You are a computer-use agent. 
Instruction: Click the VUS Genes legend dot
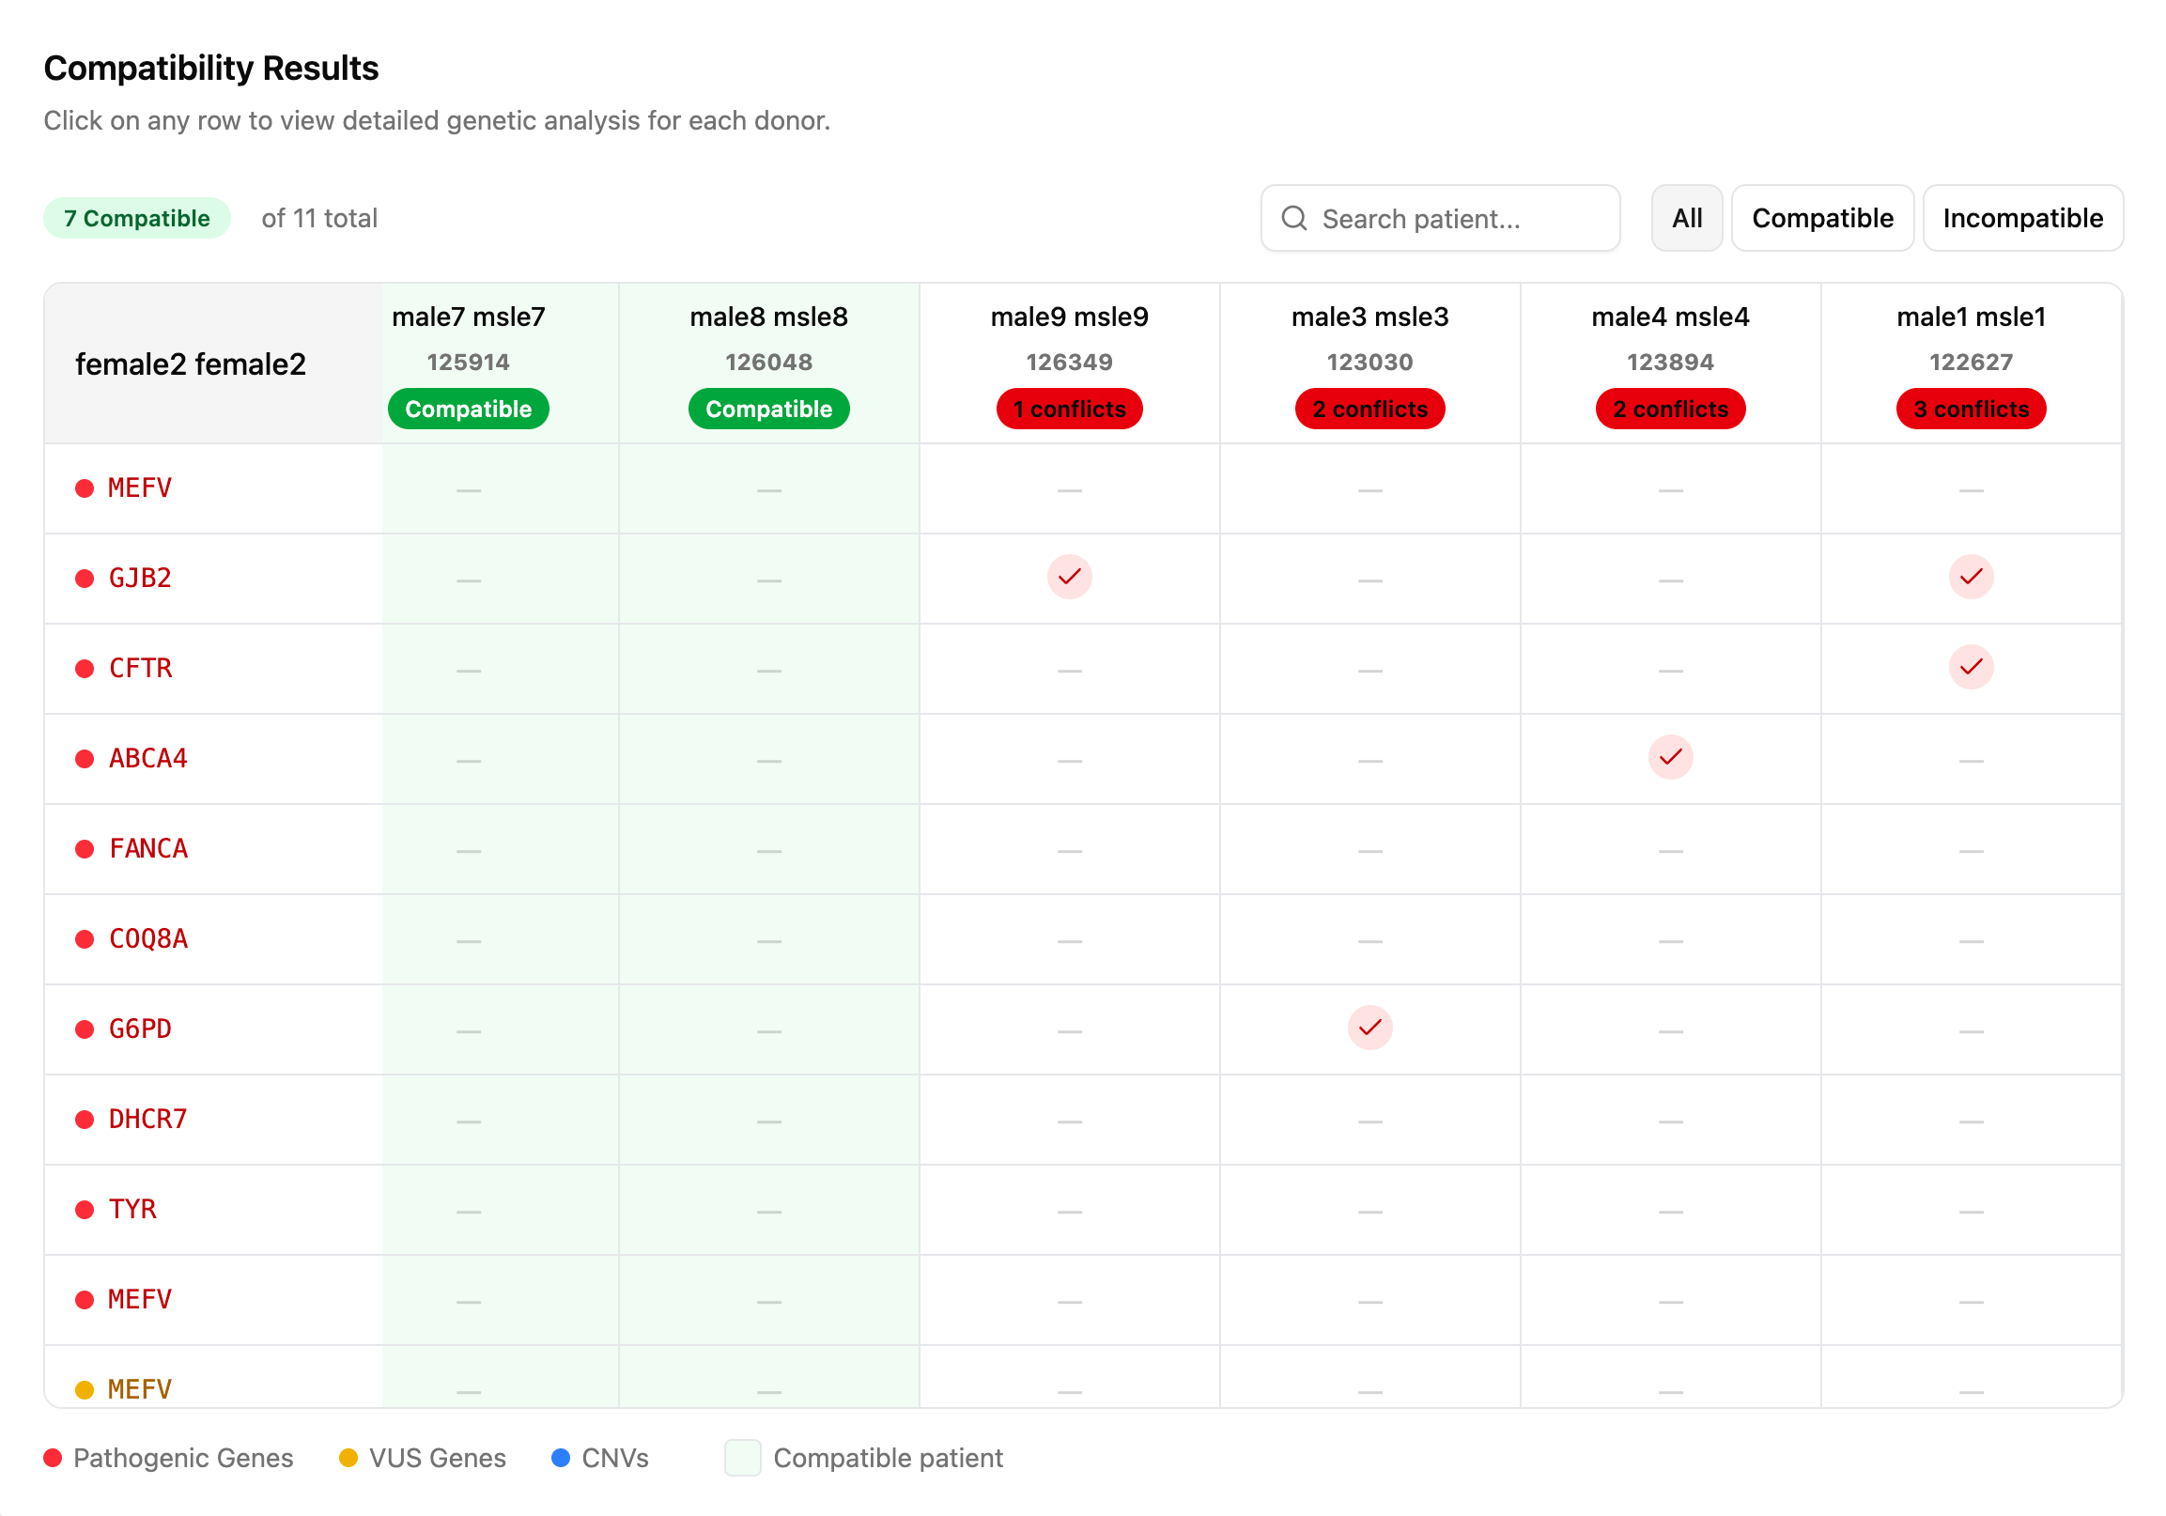349,1458
